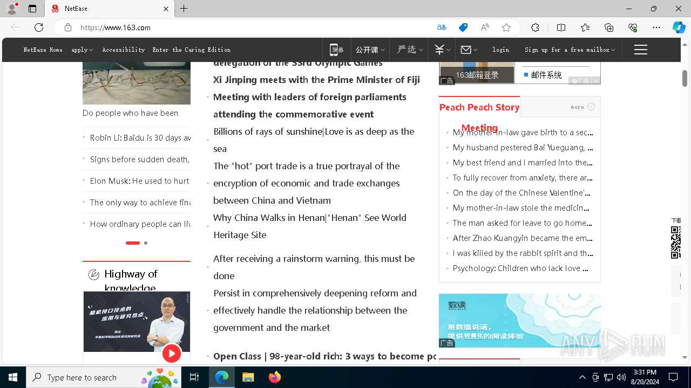691x388 pixels.
Task: Open the blue shopping tag icon
Action: click(463, 27)
